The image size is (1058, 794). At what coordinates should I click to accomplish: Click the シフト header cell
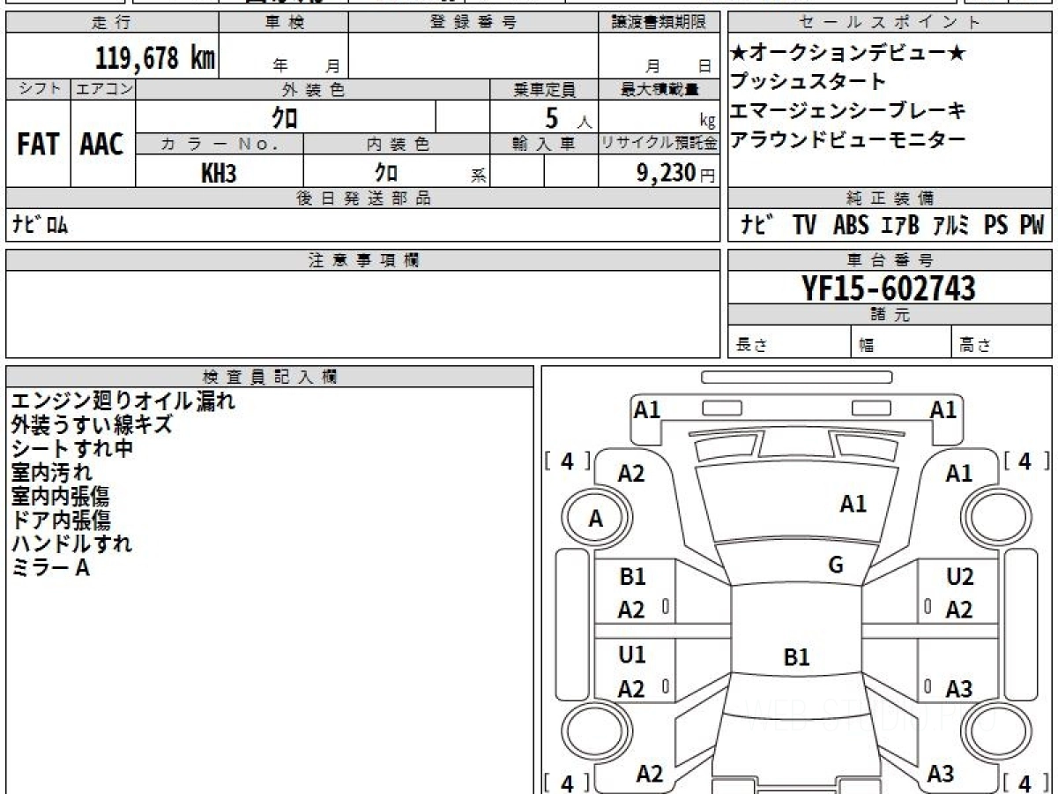(x=38, y=89)
